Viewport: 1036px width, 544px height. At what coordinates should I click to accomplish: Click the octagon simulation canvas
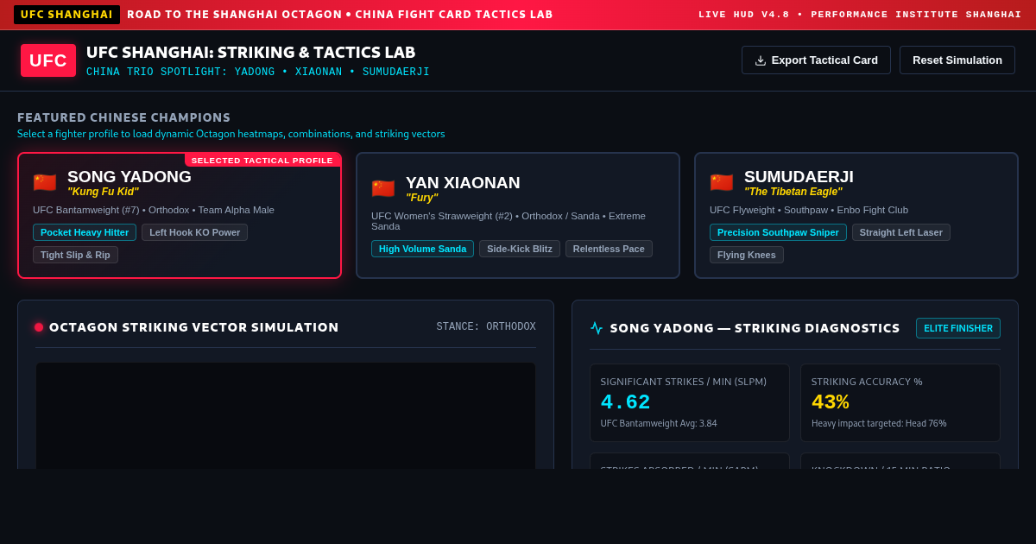point(286,416)
